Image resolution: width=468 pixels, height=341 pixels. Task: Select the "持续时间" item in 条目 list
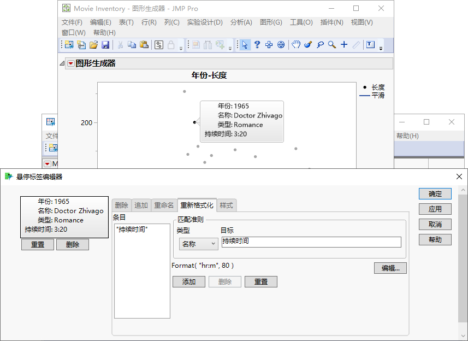(132, 230)
